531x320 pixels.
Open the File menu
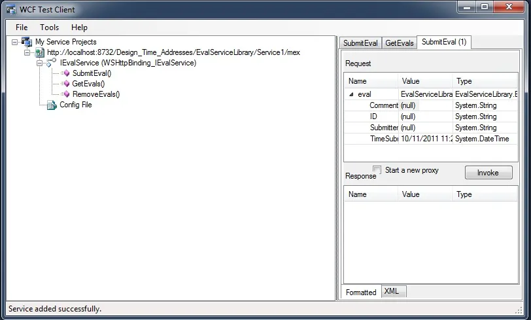coord(22,27)
